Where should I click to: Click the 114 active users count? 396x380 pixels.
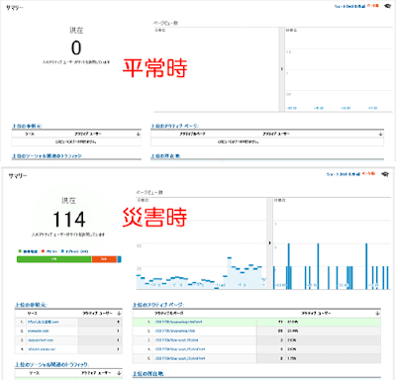[x=69, y=220]
